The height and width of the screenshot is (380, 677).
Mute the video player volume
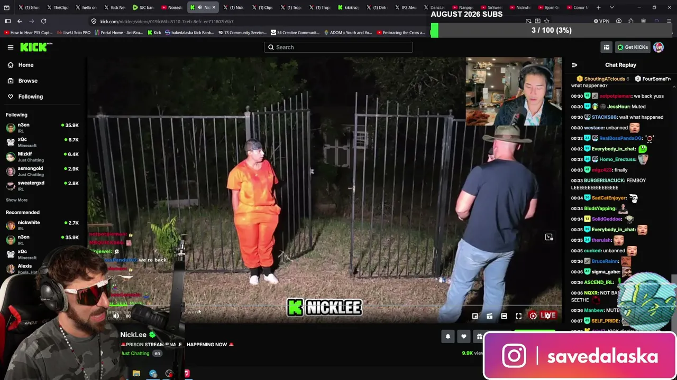[116, 316]
